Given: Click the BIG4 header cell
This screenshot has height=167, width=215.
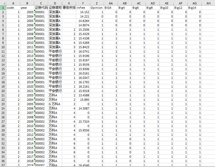Looking at the screenshot, I should (111, 8).
